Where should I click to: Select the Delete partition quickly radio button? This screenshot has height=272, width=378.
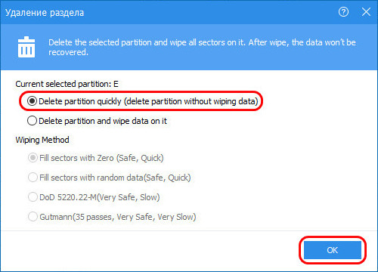pyautogui.click(x=32, y=101)
